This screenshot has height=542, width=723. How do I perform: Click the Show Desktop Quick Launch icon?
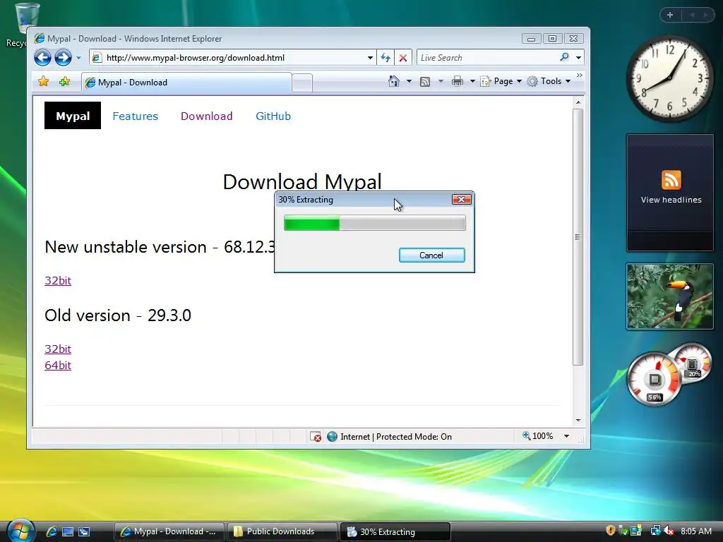[68, 532]
